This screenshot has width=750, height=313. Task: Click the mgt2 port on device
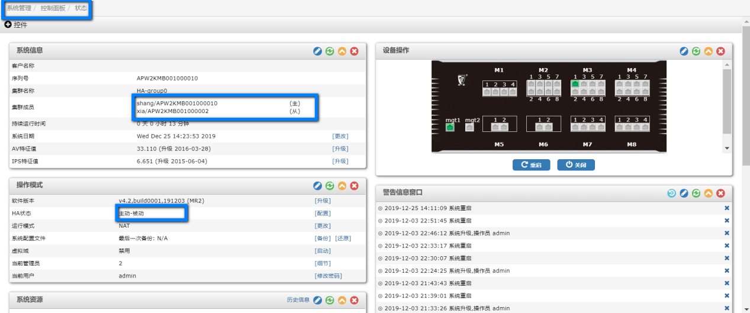[469, 127]
